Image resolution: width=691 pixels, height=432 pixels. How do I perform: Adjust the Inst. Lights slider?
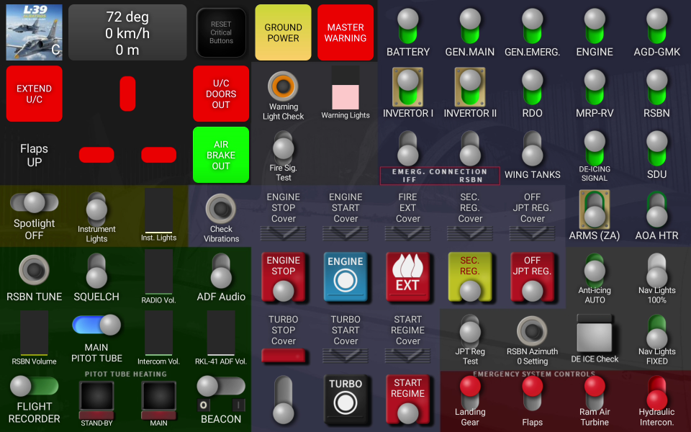pyautogui.click(x=158, y=210)
